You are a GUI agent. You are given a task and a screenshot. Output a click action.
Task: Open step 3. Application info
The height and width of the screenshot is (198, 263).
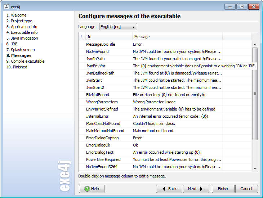22,27
